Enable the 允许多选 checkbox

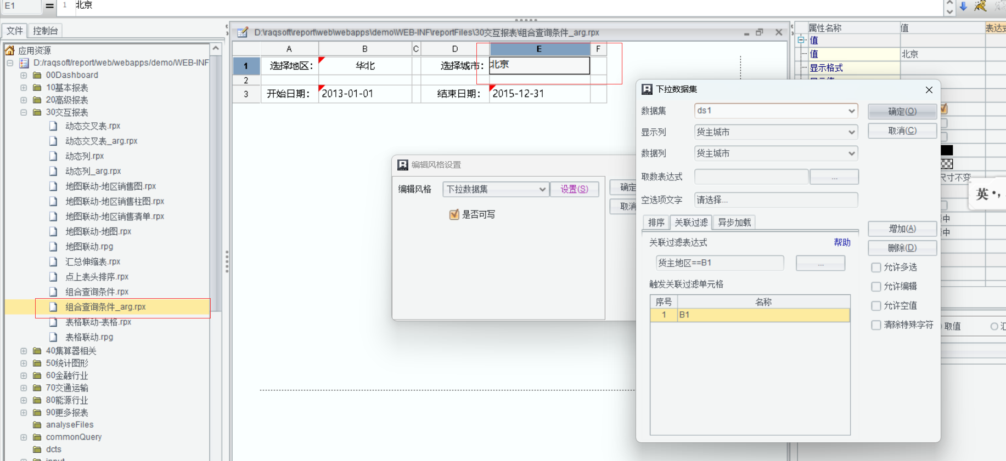click(x=876, y=268)
